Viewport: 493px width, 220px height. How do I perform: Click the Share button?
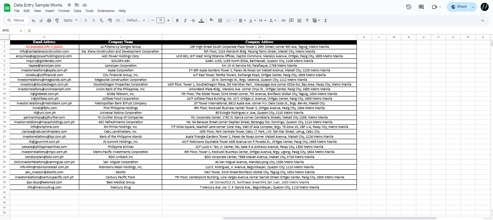pyautogui.click(x=459, y=7)
